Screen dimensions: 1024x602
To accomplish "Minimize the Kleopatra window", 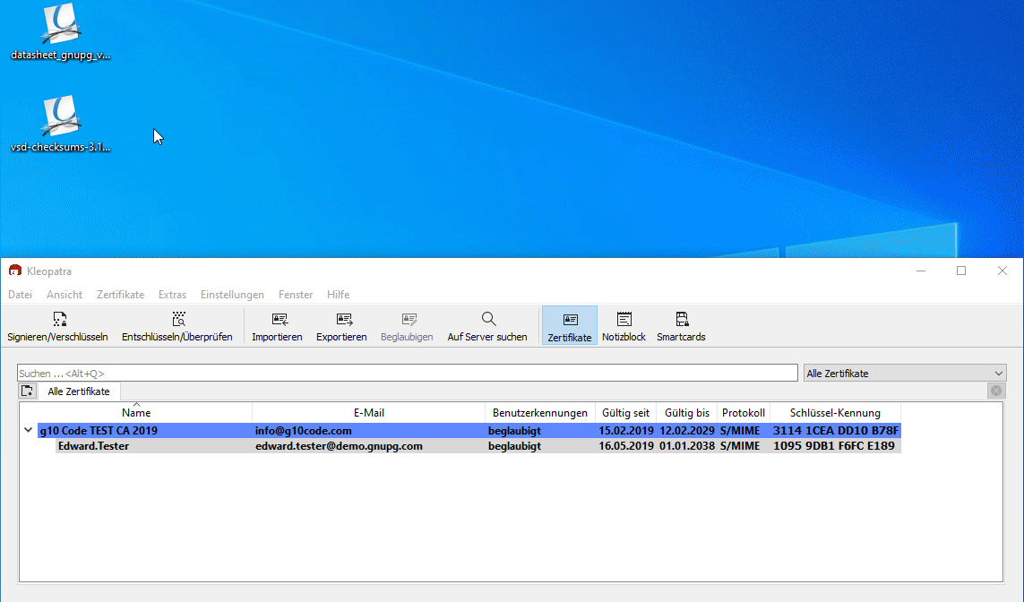I will tap(921, 271).
